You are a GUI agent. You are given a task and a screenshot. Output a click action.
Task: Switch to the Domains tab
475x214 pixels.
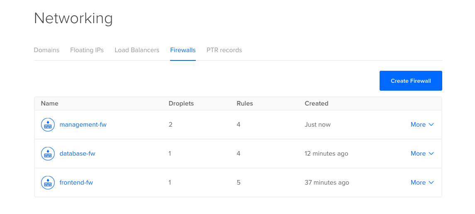46,50
